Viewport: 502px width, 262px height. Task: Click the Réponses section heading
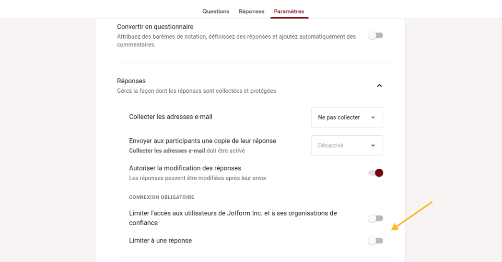coord(131,81)
